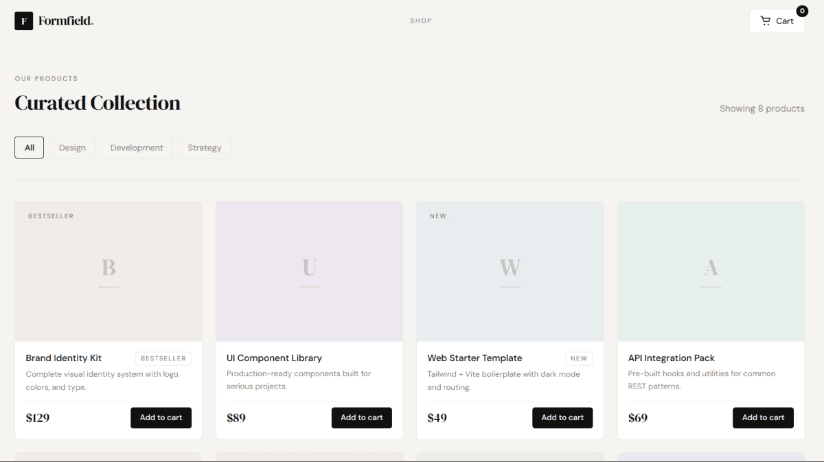Open the Brand Identity Kit thumbnail with letter B
This screenshot has height=462, width=824.
108,271
